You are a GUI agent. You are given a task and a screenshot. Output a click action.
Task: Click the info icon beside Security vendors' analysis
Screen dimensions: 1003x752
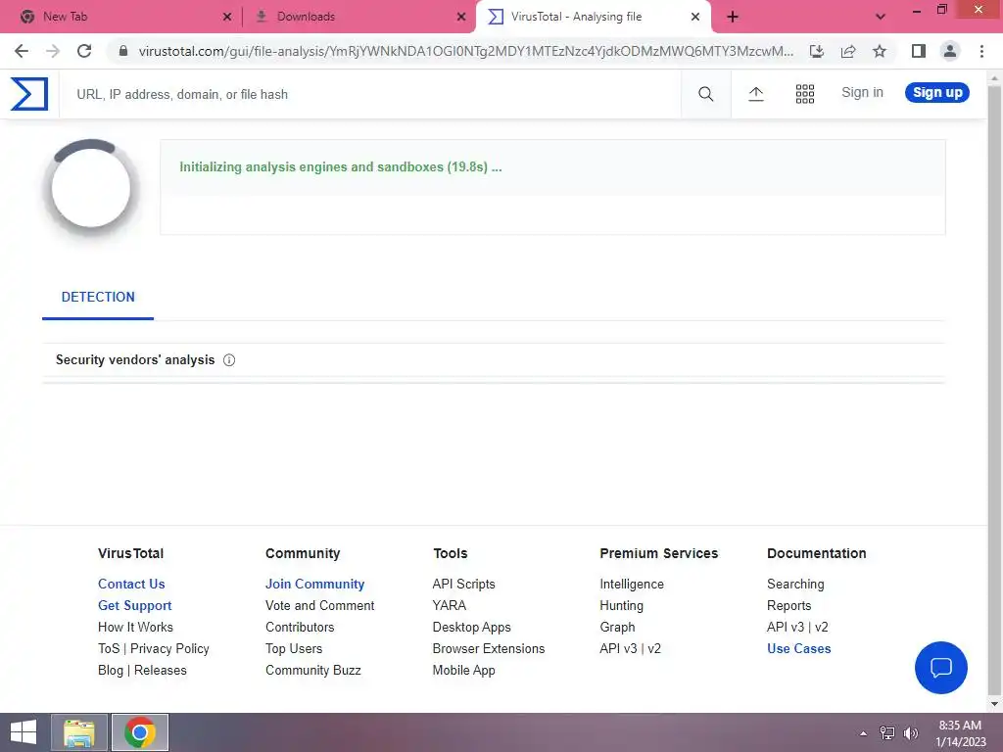pos(229,360)
